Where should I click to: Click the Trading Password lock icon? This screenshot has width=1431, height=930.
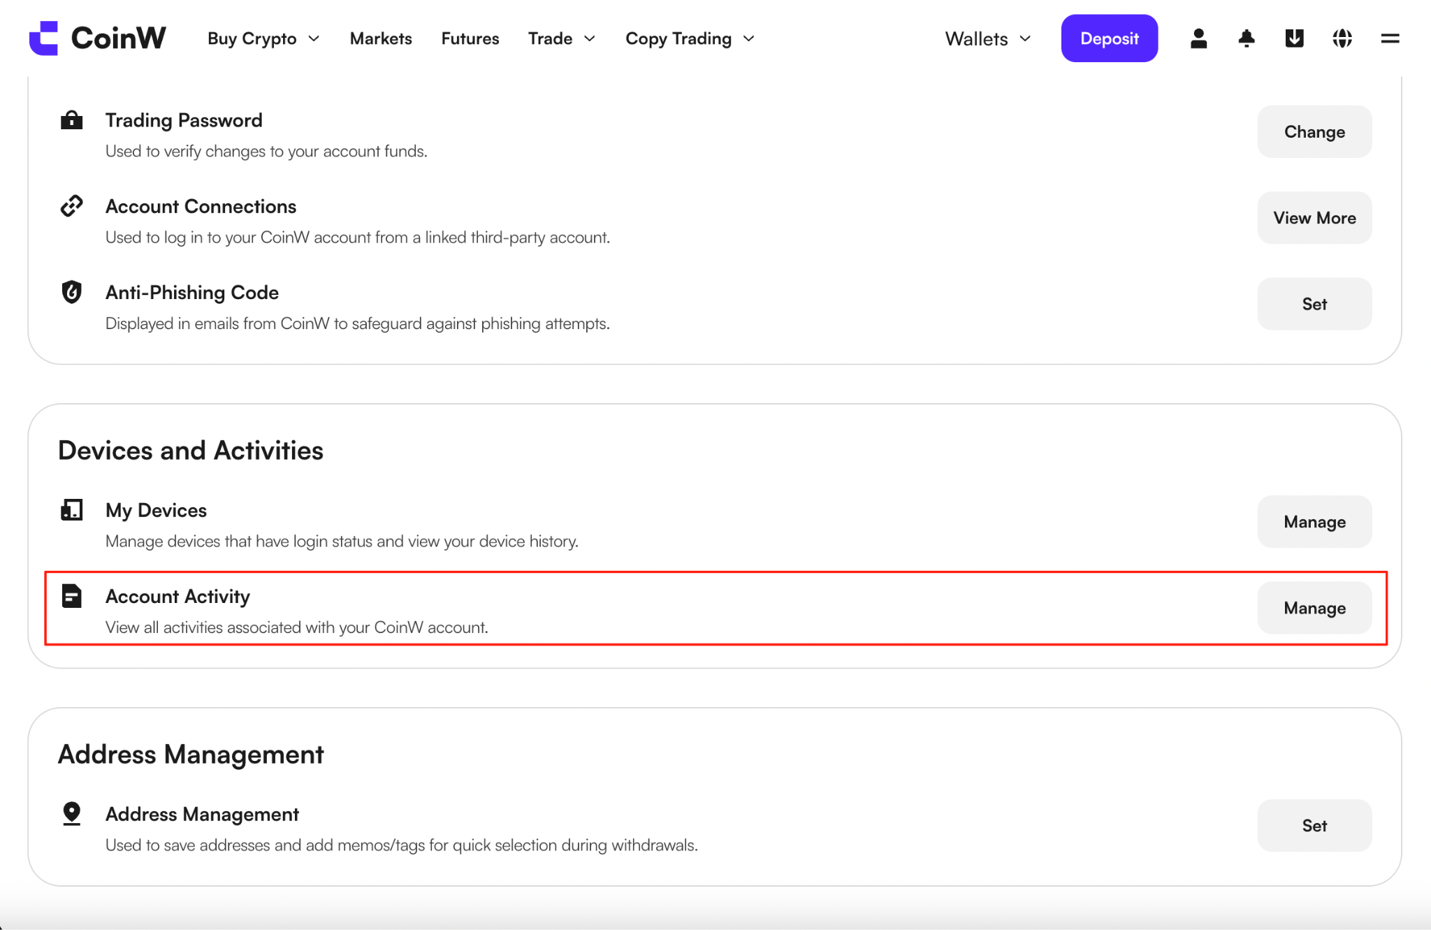coord(71,120)
